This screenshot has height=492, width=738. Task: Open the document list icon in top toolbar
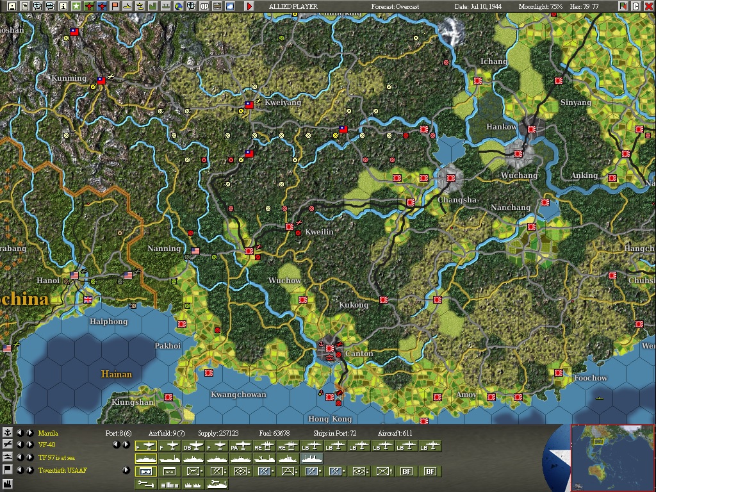(25, 6)
